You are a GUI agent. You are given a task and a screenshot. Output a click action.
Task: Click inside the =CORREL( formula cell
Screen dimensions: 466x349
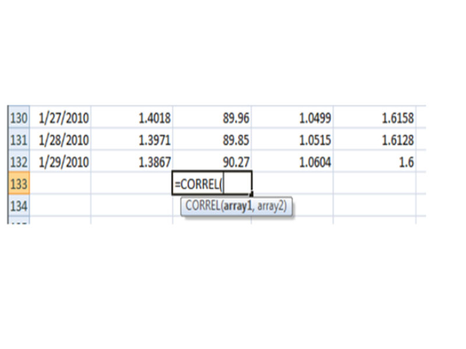click(212, 183)
